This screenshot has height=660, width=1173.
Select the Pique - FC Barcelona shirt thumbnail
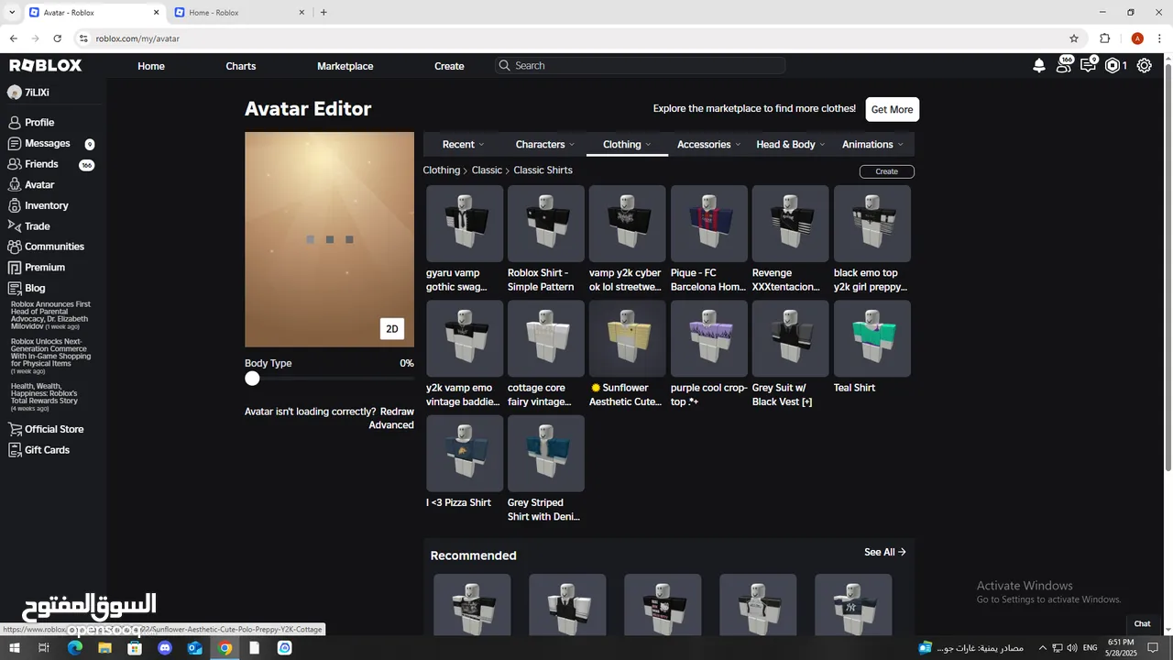[x=709, y=224]
